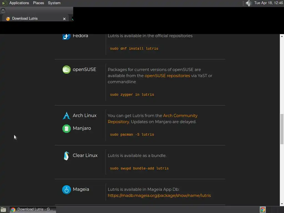This screenshot has width=284, height=213.
Task: Click the page scrollbar up arrow
Action: [282, 36]
